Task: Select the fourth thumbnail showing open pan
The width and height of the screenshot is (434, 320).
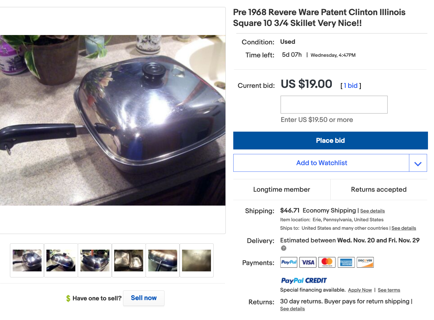Action: tap(129, 260)
